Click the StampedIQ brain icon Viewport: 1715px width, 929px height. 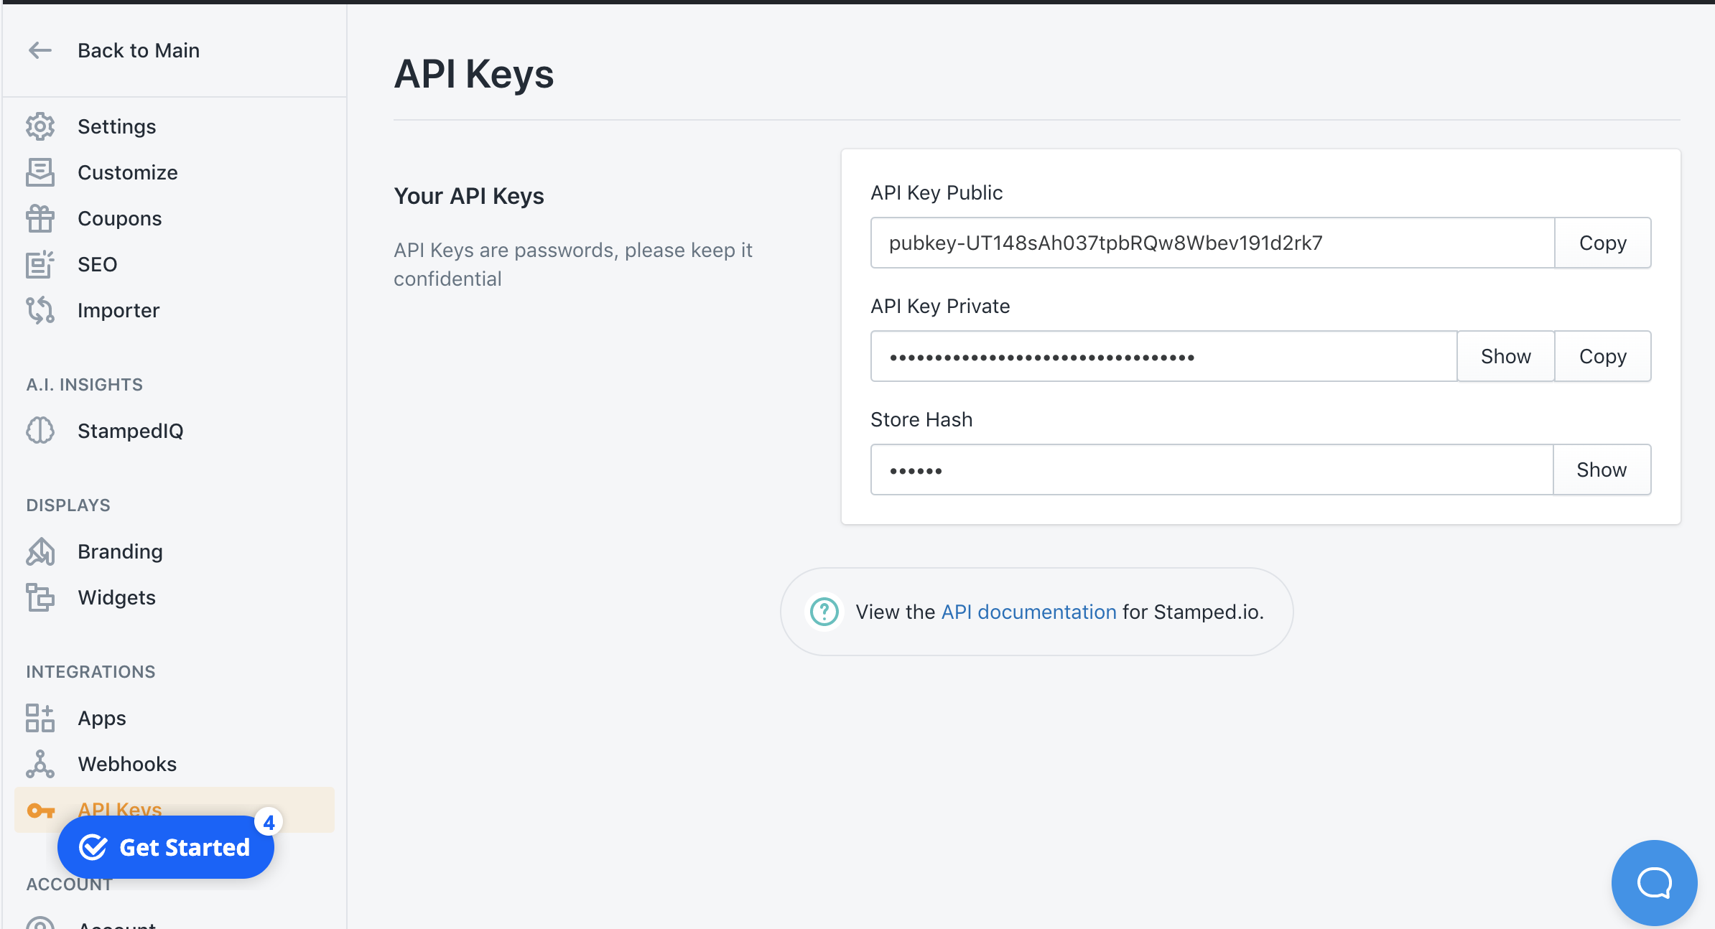point(40,431)
